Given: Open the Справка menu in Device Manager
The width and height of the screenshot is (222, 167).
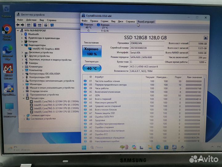Looking at the screenshot, I should 51,20.
